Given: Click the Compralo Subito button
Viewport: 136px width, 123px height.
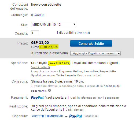Looking at the screenshot, I should pos(91,43).
